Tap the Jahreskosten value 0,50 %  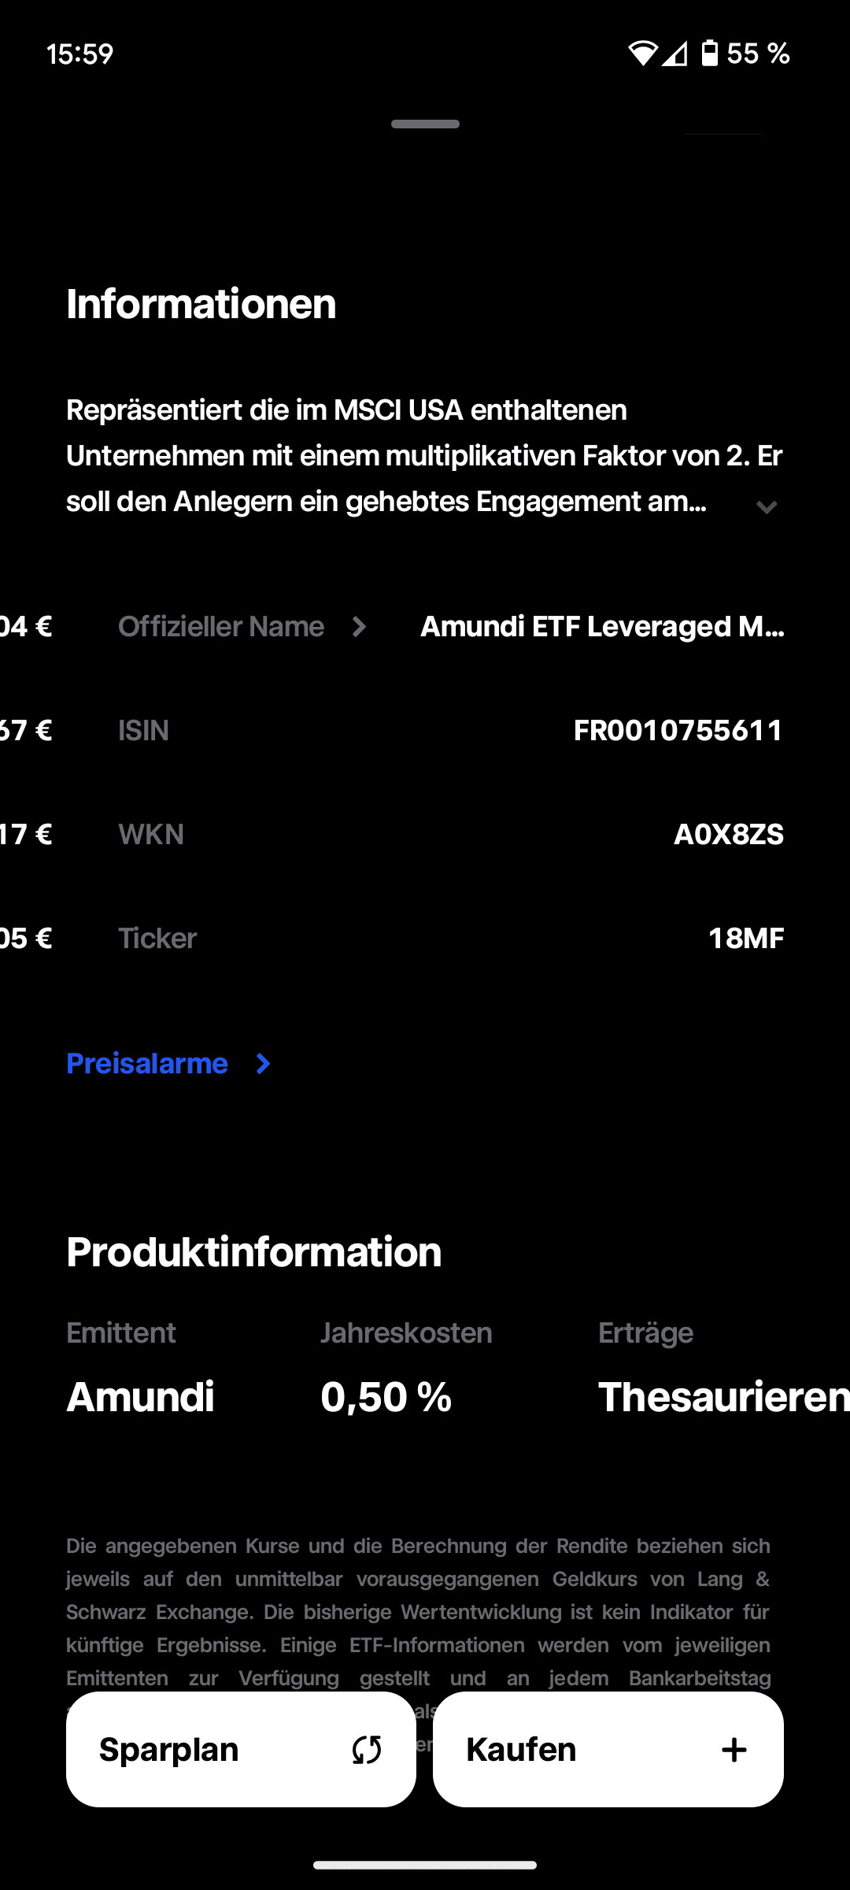pos(386,1397)
